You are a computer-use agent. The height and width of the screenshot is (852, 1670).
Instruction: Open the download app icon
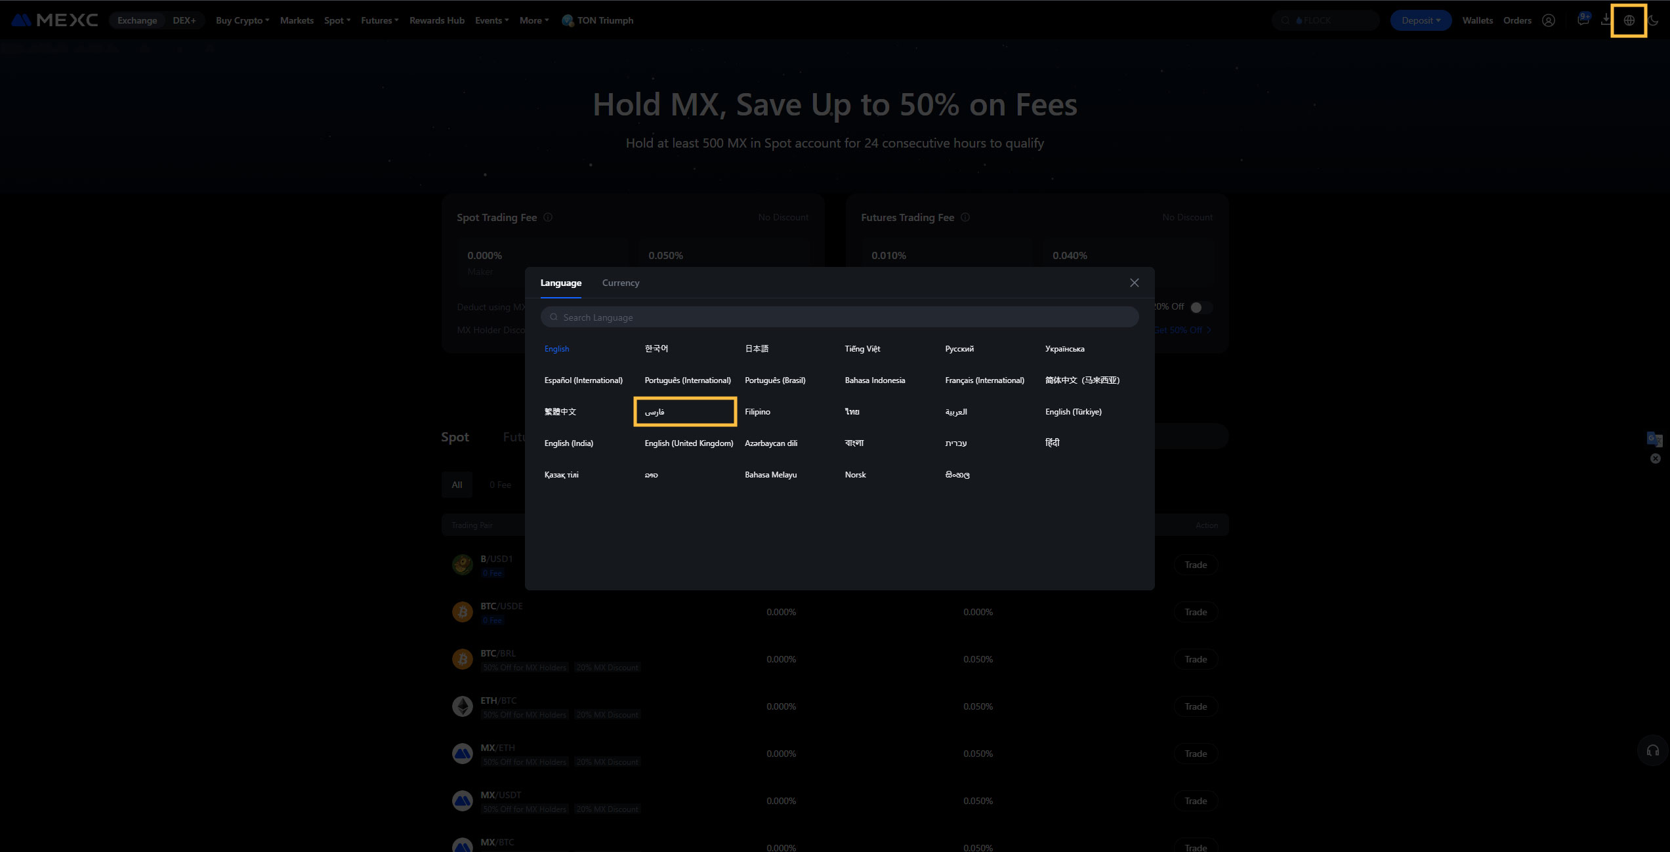(1606, 20)
